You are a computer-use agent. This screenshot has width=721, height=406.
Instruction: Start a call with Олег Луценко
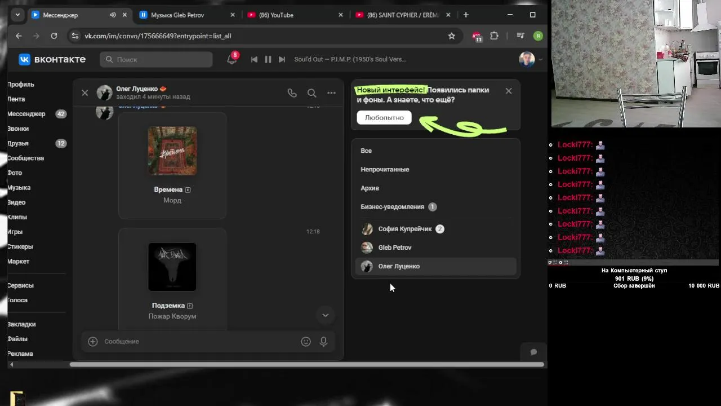coord(292,93)
